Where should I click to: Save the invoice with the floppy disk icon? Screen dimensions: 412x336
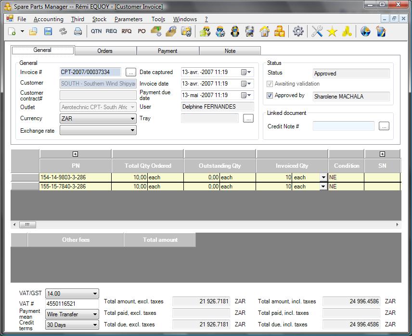coord(48,32)
